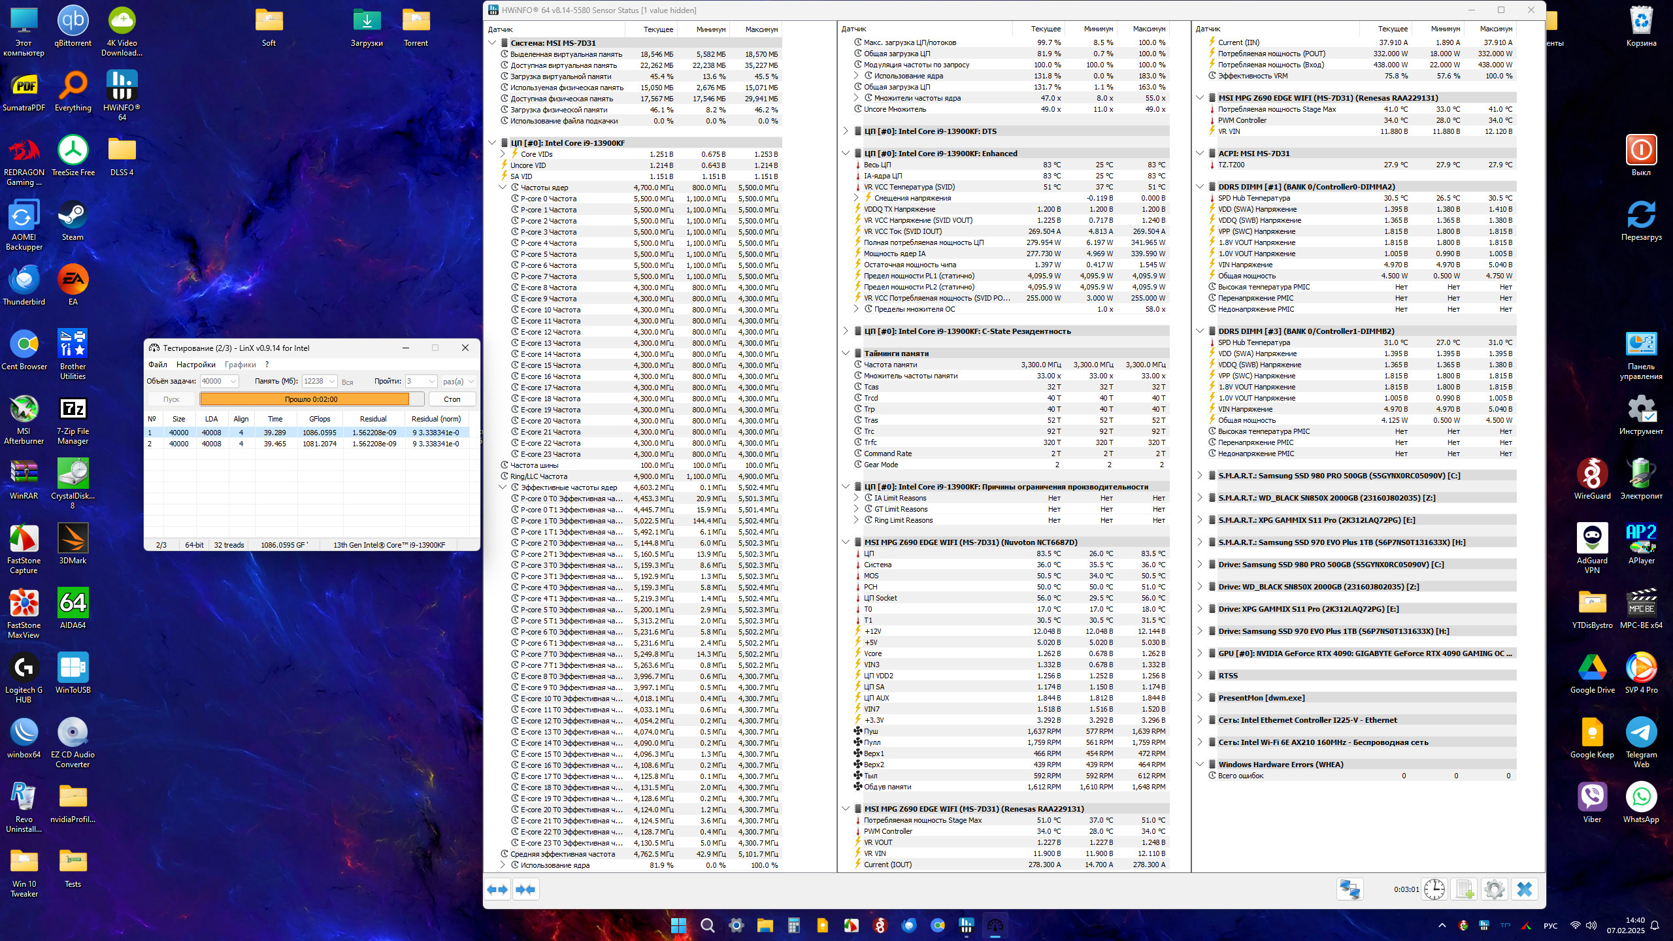Click the start logging sheet icon

pos(1465,889)
